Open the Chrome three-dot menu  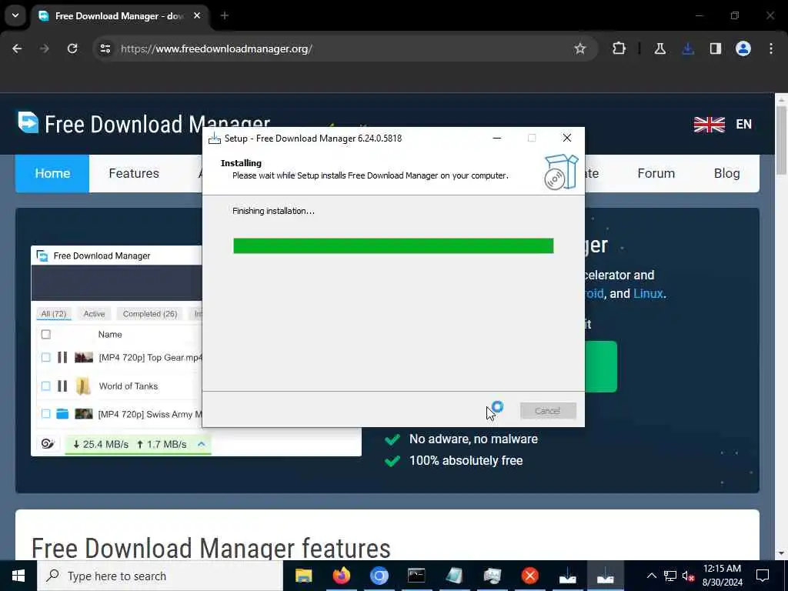pyautogui.click(x=771, y=48)
